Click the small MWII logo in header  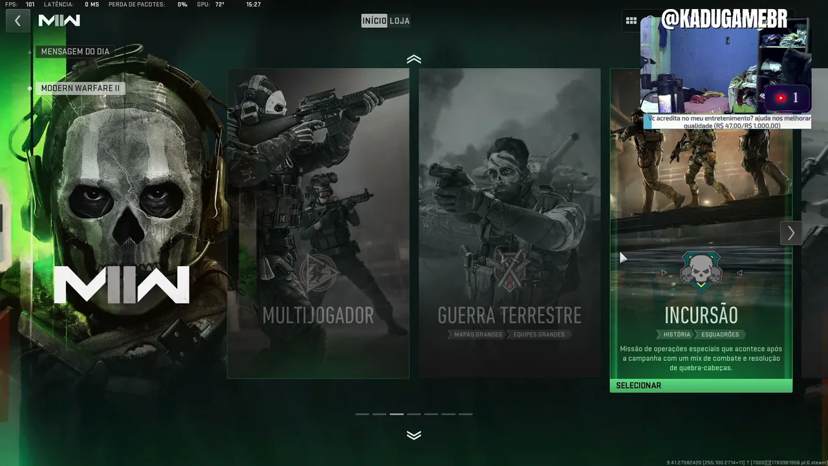pos(59,21)
